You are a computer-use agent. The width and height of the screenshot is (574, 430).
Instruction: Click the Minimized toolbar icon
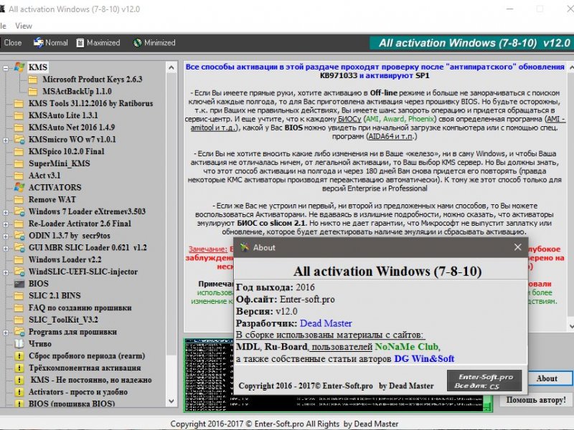click(x=137, y=43)
